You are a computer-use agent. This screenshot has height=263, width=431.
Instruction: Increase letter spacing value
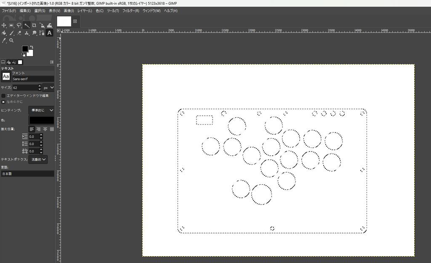tap(41, 150)
